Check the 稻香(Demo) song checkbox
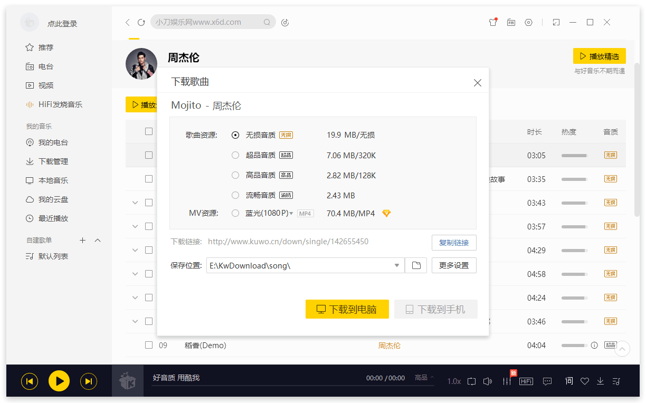Viewport: 646px width, 403px height. click(149, 345)
